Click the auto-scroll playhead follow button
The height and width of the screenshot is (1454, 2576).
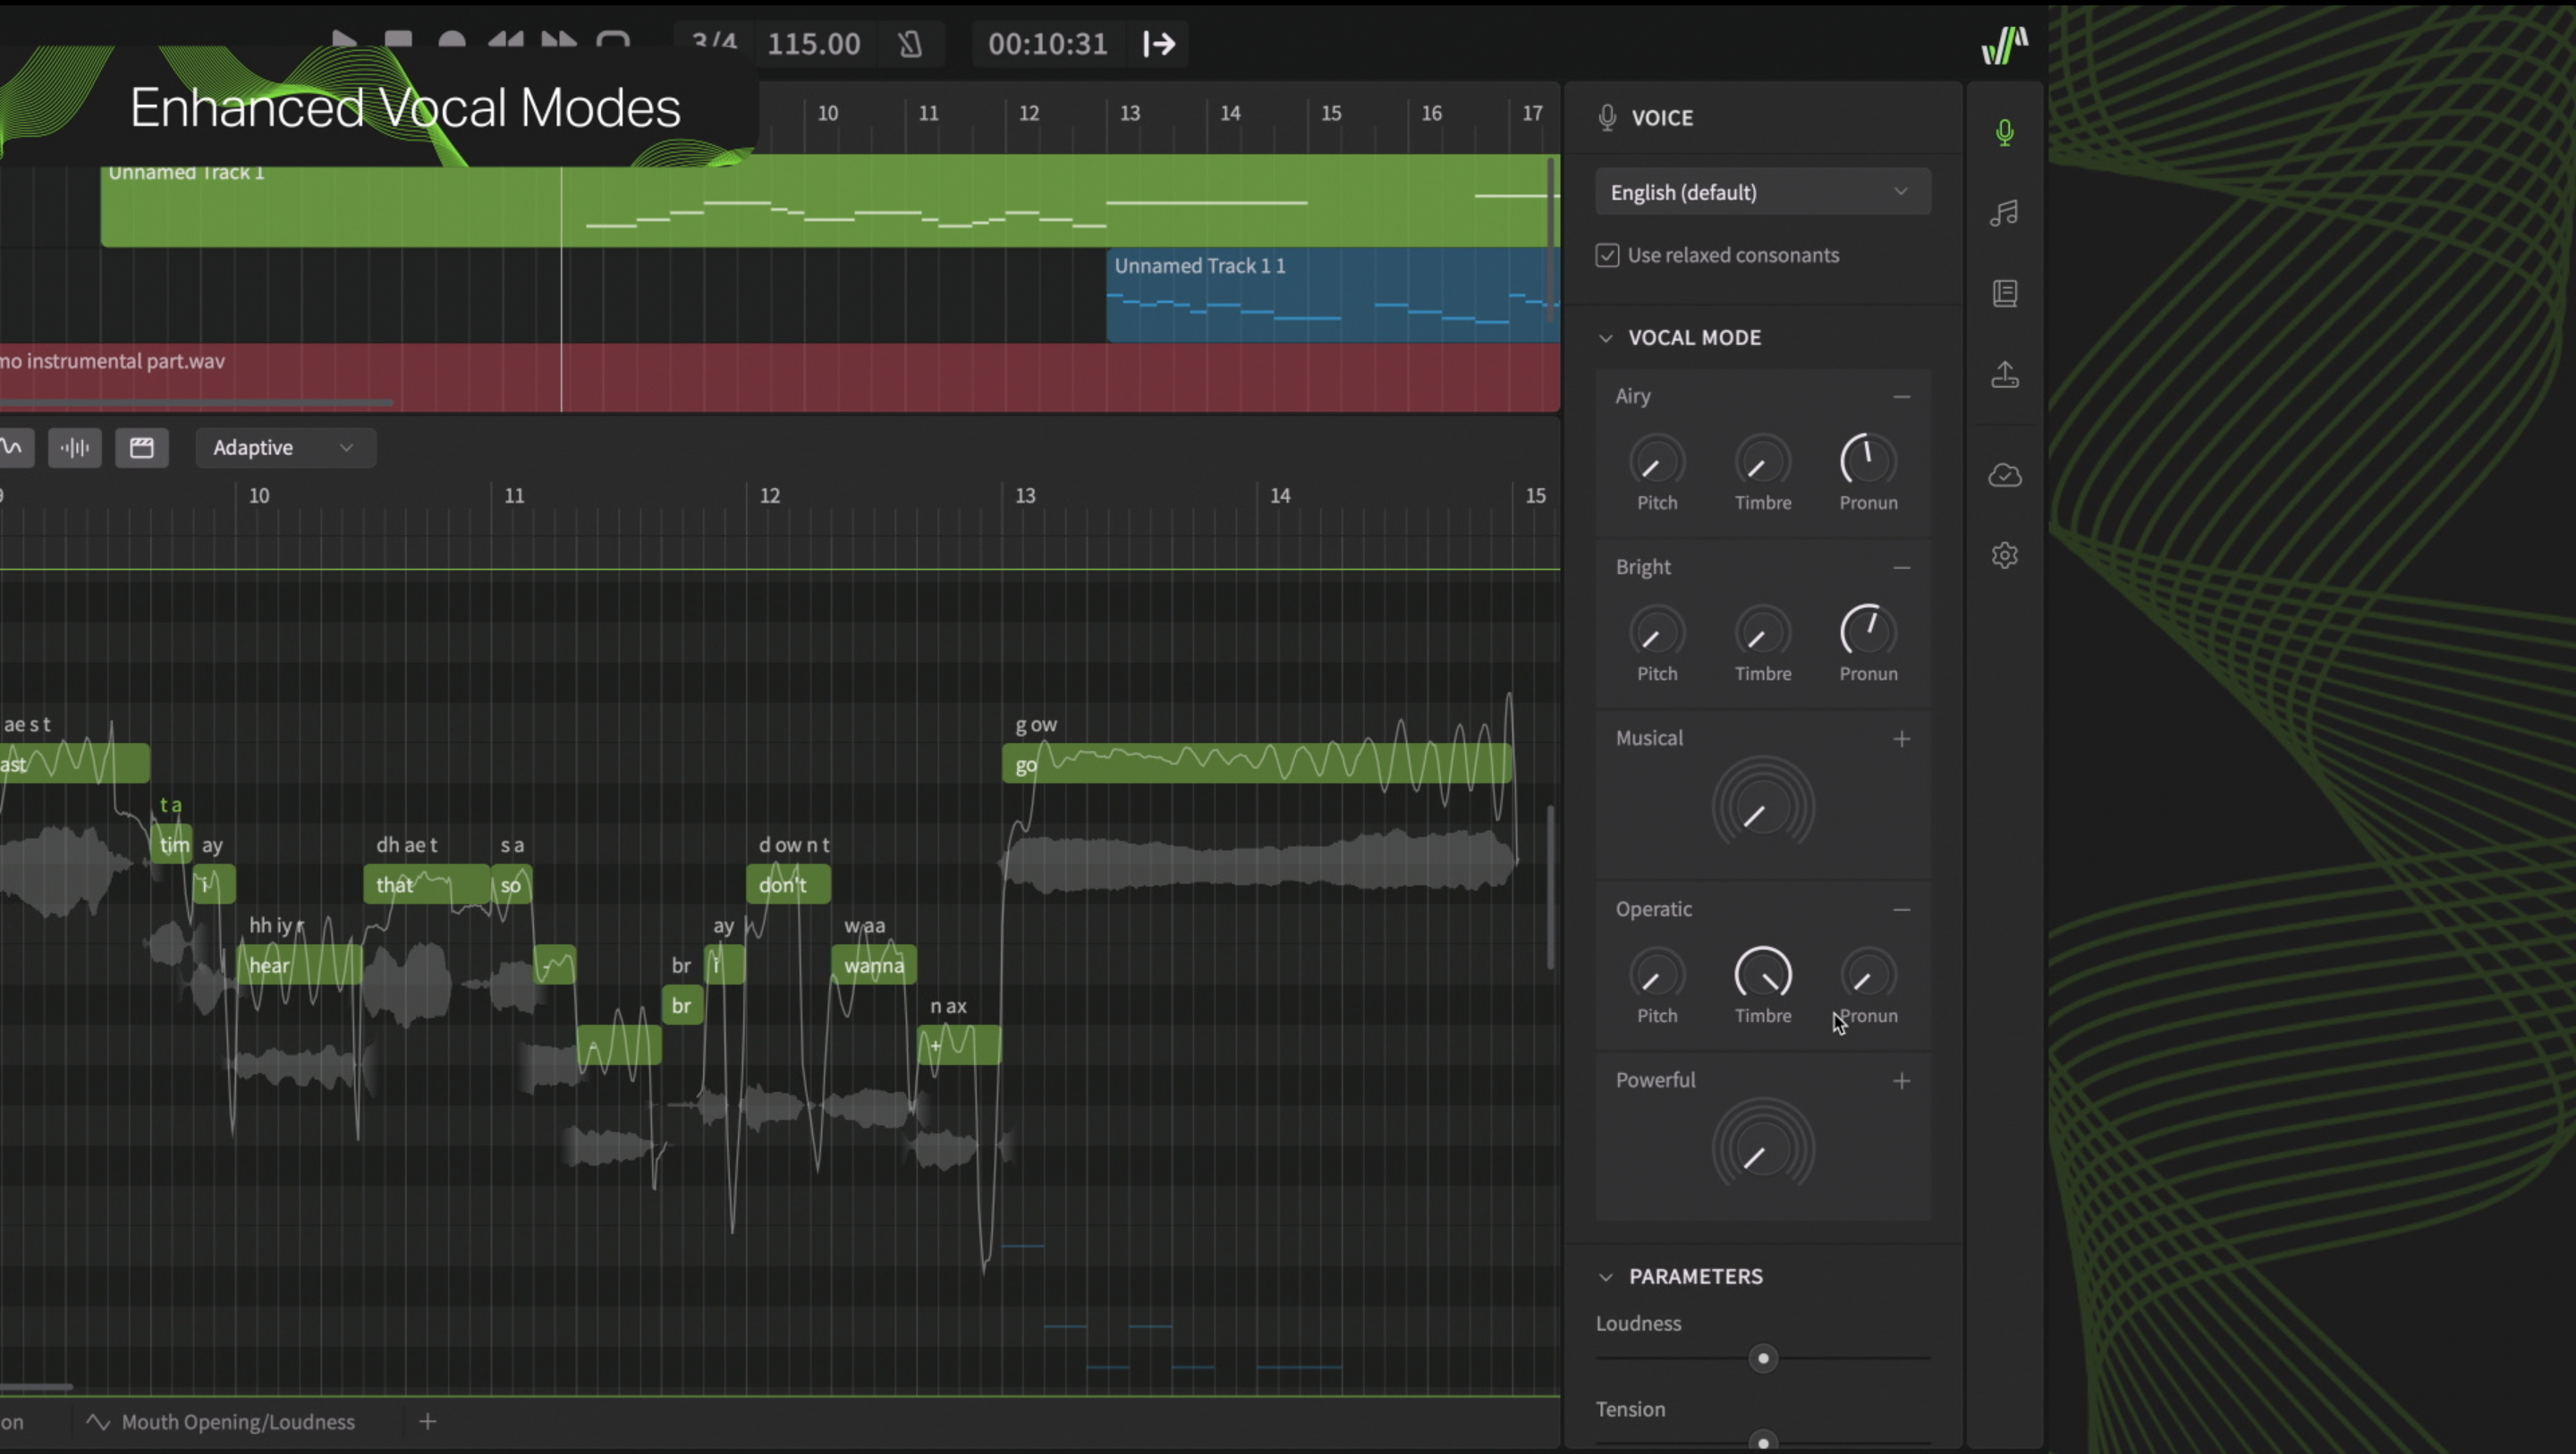pos(1159,44)
